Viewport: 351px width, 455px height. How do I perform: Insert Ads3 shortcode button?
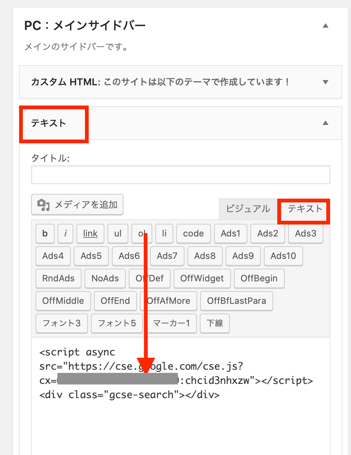306,233
